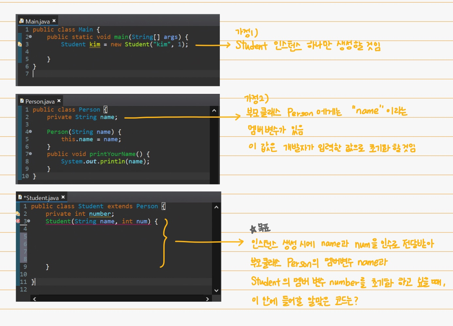The width and height of the screenshot is (453, 326).
Task: Click the underlined field 'number' in Student.java
Action: coord(100,214)
